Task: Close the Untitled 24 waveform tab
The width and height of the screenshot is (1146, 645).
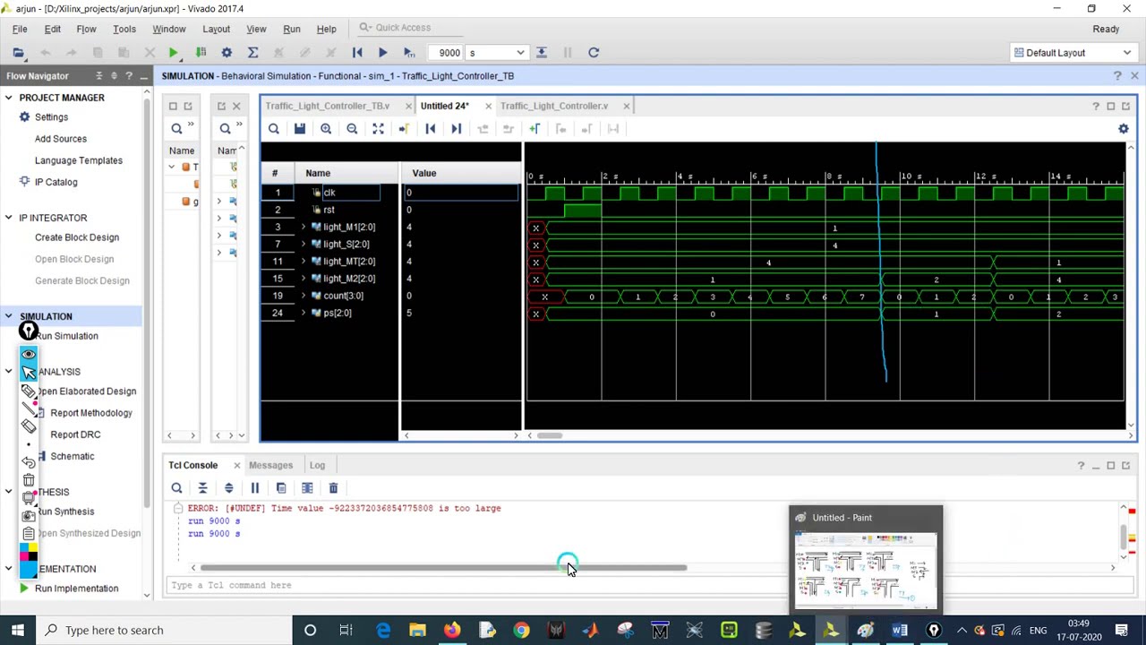Action: [488, 107]
